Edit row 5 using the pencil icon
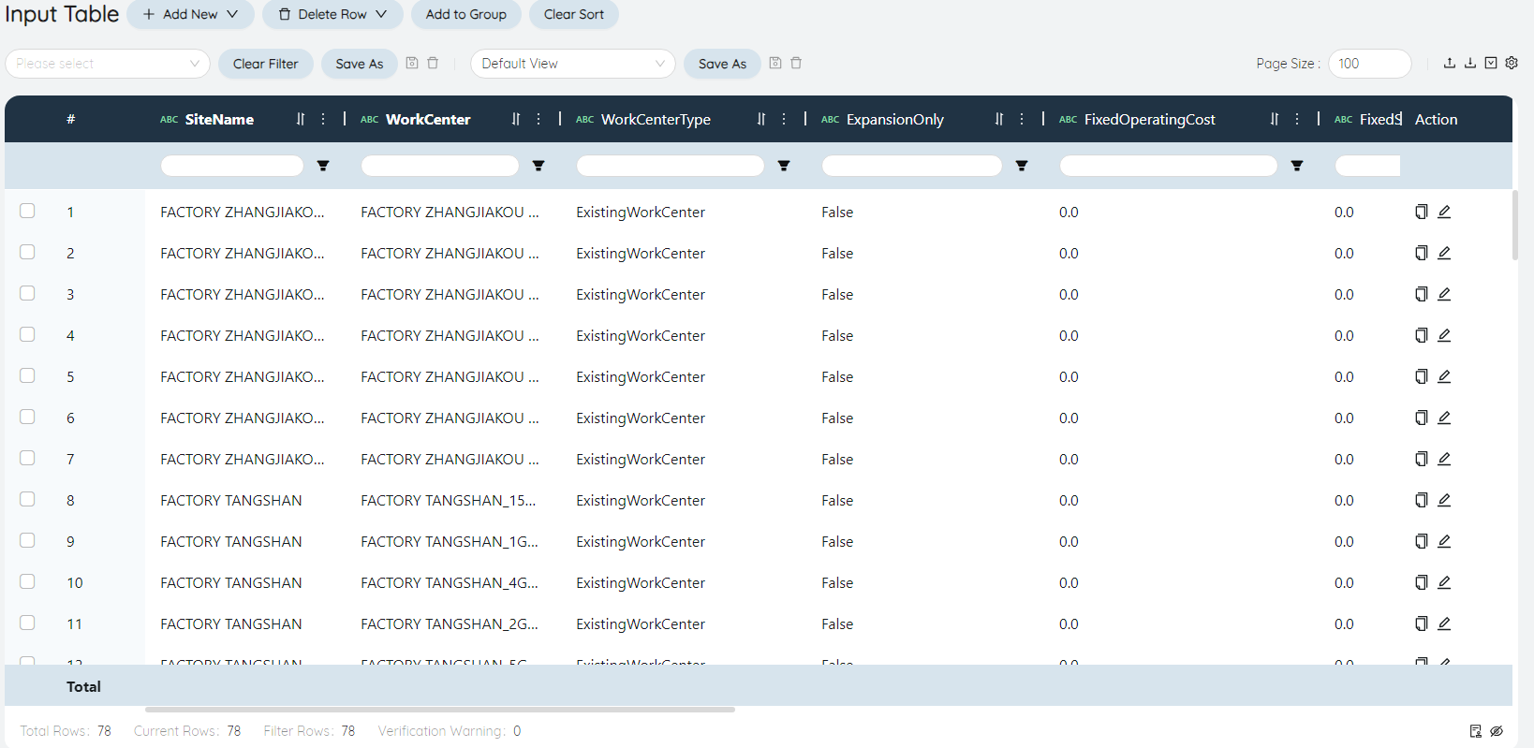Screen dimensions: 1534x748 (1444, 376)
